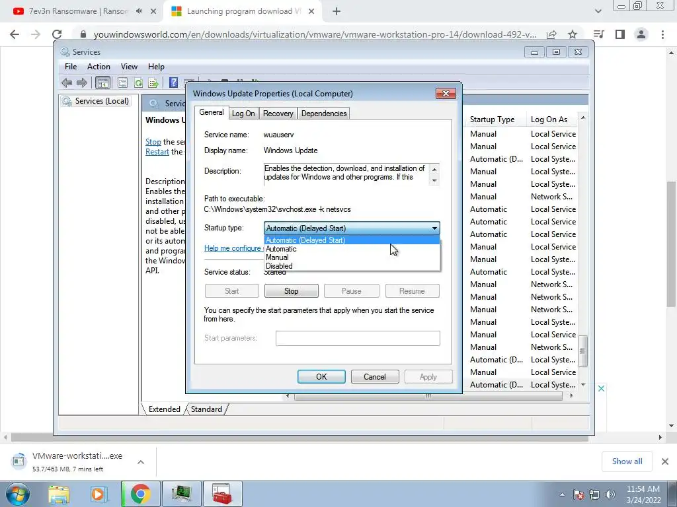677x507 pixels.
Task: Open Chrome's three-dot menu
Action: [x=662, y=34]
